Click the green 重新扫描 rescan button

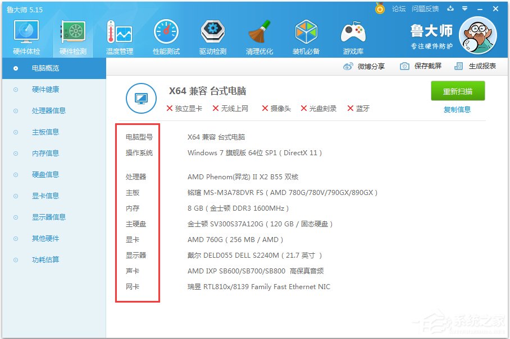coord(457,91)
